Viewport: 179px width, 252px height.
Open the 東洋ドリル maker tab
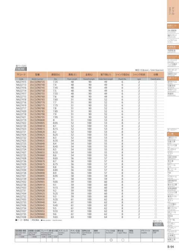(173, 197)
